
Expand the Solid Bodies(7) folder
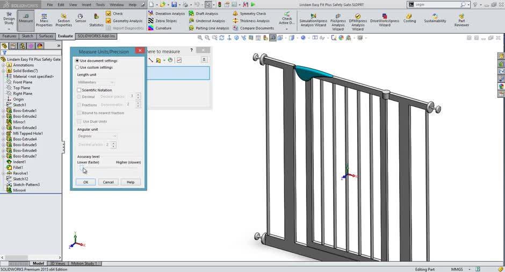point(3,71)
